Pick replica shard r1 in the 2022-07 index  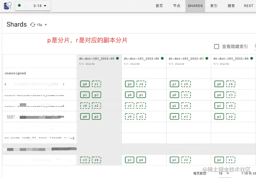[x=186, y=95]
